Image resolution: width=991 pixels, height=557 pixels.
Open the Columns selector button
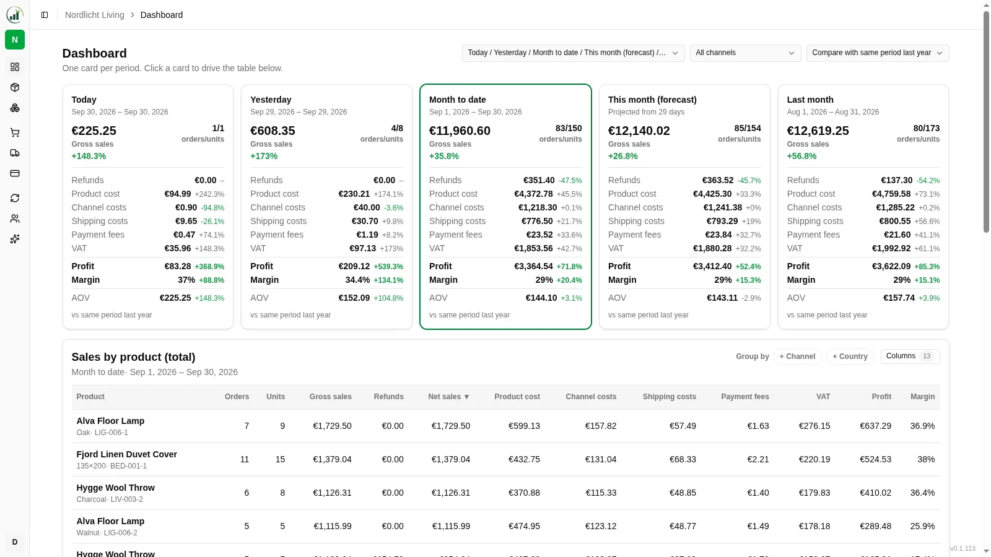(x=910, y=356)
